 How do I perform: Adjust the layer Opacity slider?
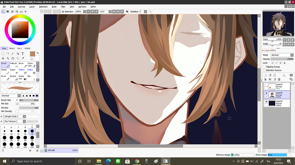coord(282,59)
